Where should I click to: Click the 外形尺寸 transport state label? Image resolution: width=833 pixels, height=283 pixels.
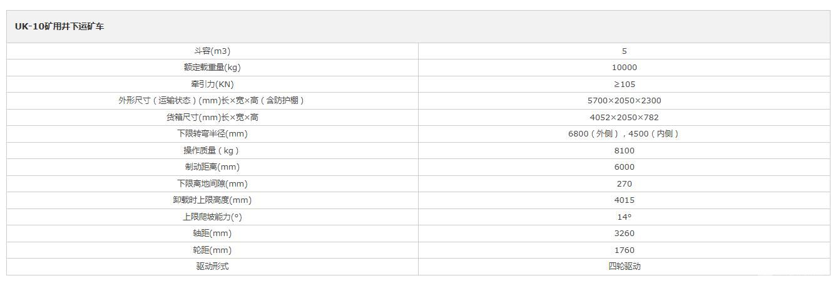click(212, 100)
